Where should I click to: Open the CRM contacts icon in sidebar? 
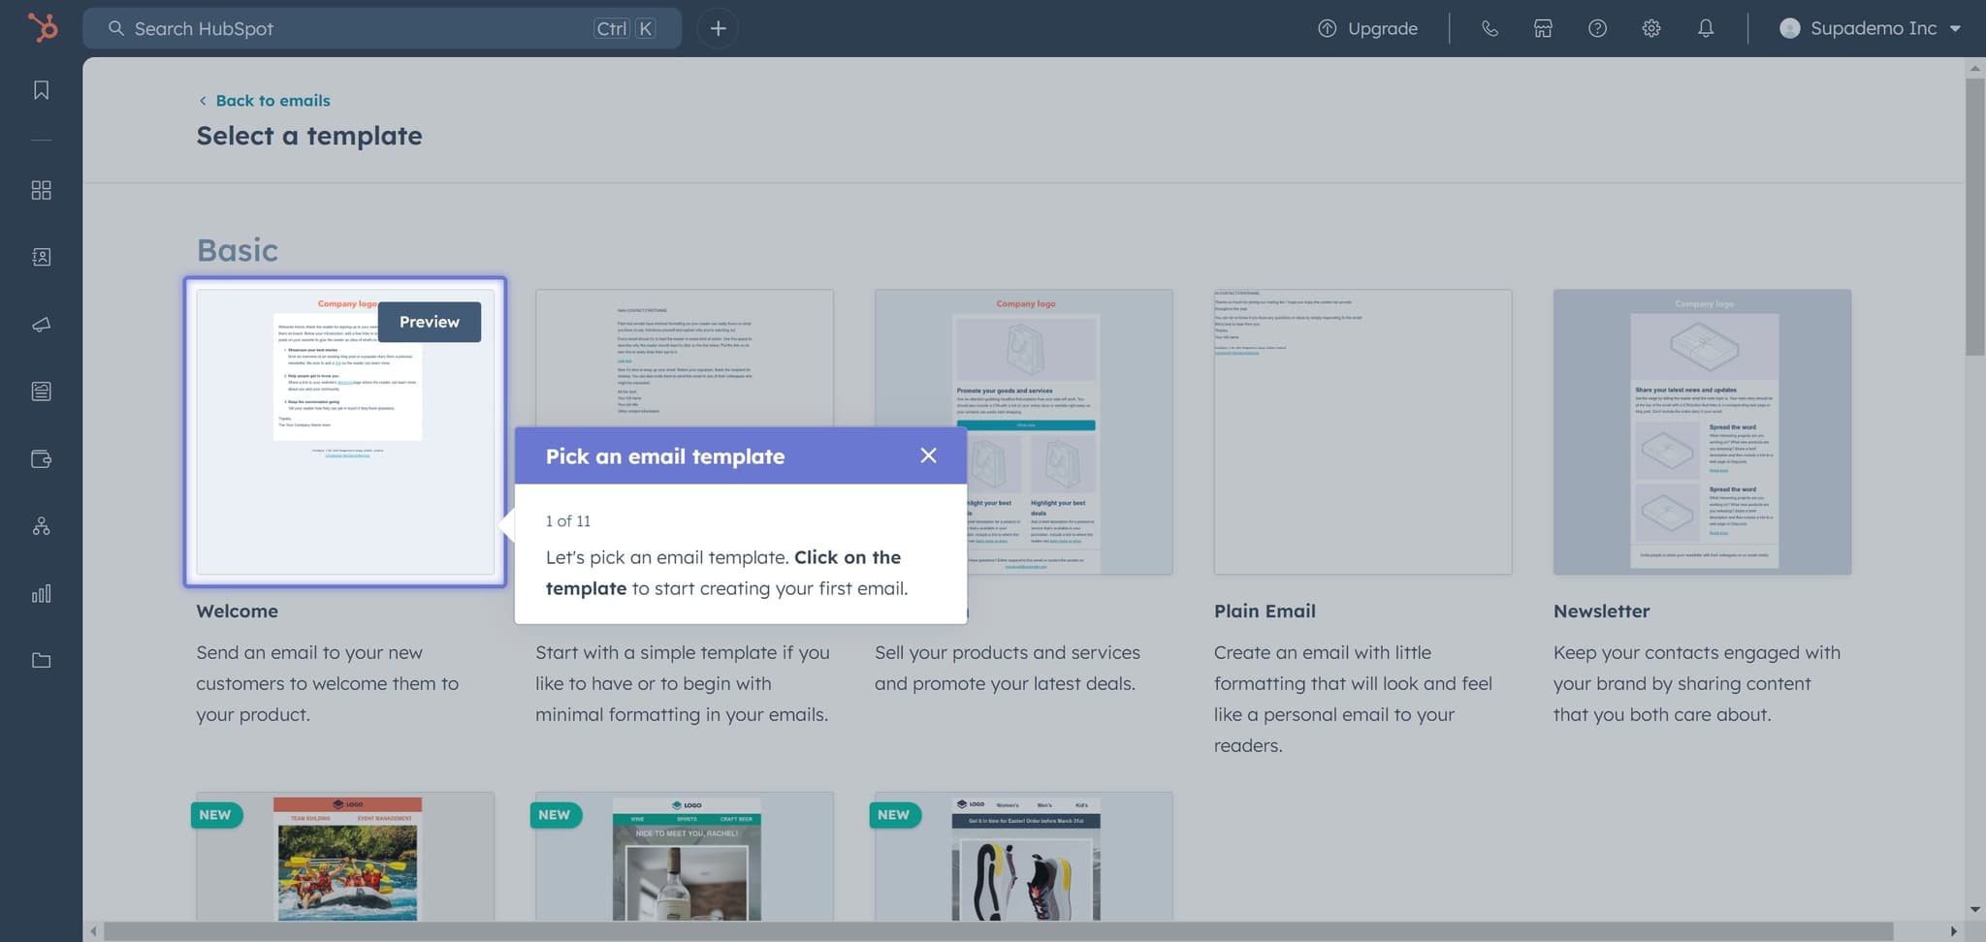click(41, 257)
